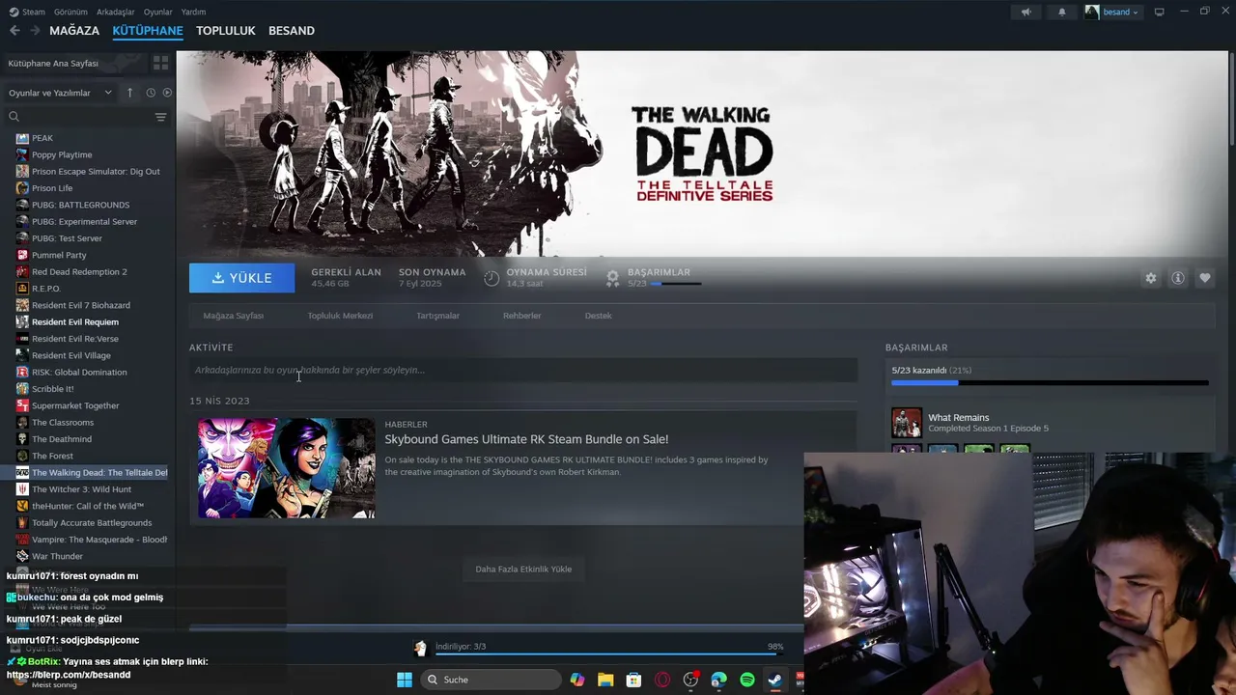Open the Yardım menu
Screen dimensions: 1236x695
point(193,12)
